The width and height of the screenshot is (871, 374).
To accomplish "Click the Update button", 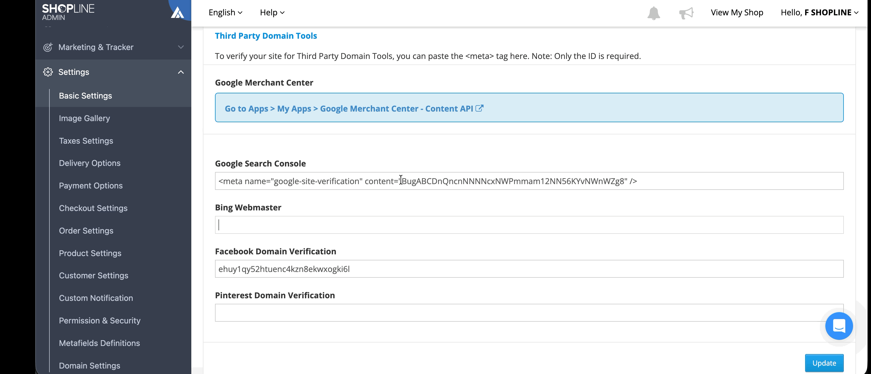I will (x=824, y=363).
